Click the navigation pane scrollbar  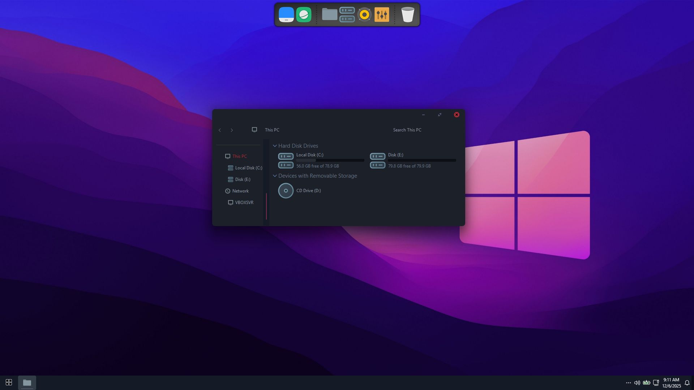point(266,206)
